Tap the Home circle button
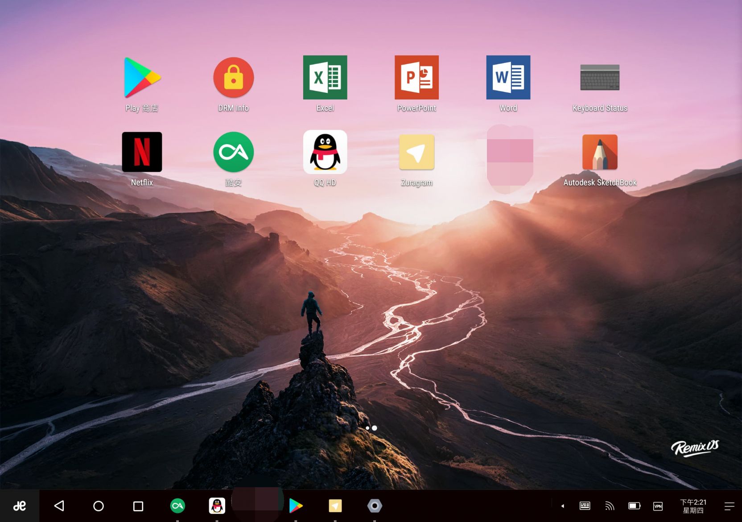Screen dimensions: 742x522 (99, 506)
